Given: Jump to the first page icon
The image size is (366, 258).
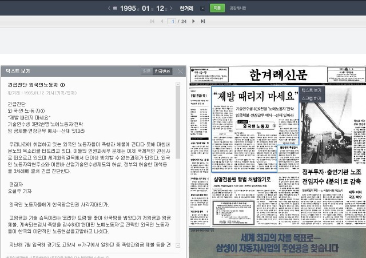Looking at the screenshot, I should (x=152, y=21).
